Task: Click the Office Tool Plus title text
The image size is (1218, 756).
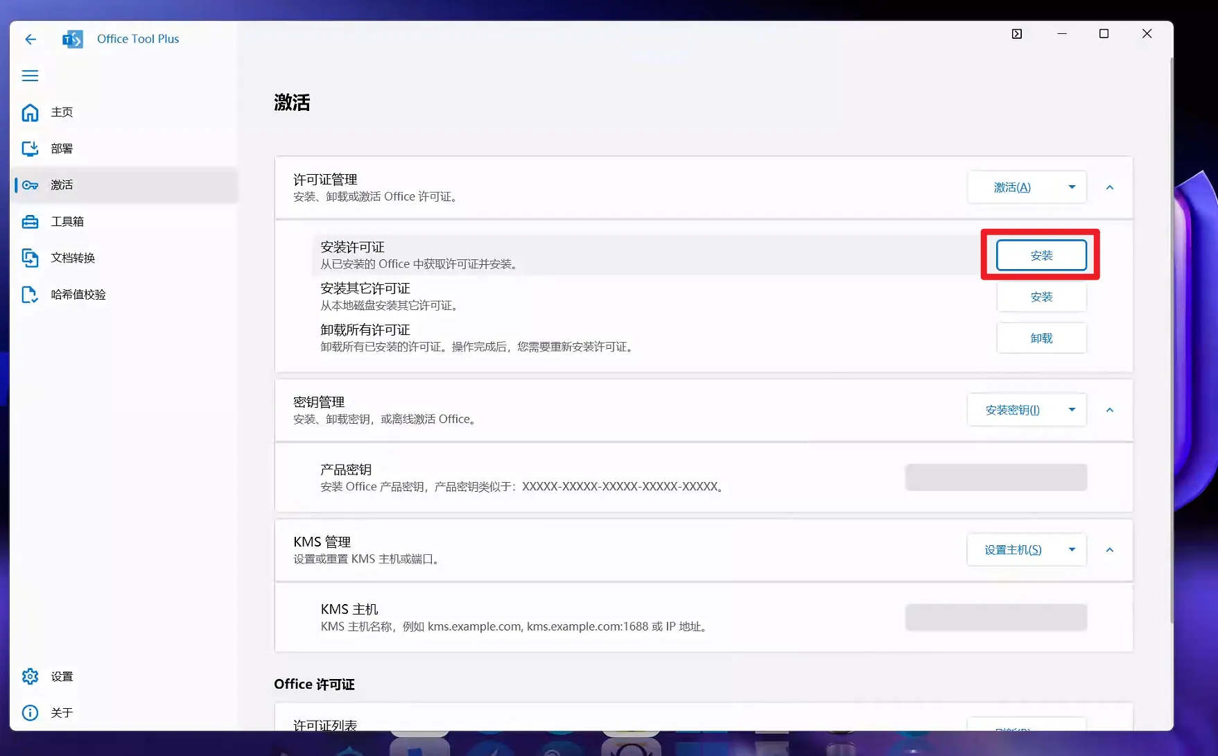Action: 138,39
